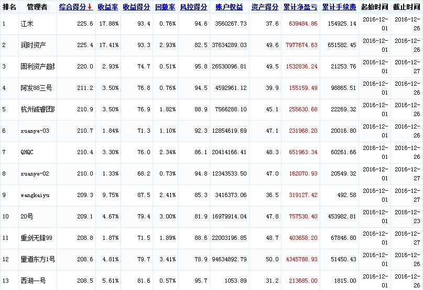
Task: Click the wangkaiyu manager name
Action: (x=35, y=195)
